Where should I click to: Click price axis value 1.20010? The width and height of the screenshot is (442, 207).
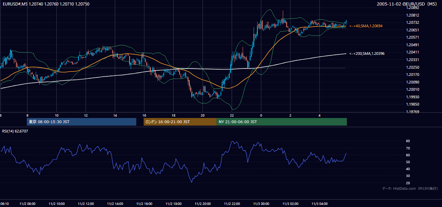[412, 89]
